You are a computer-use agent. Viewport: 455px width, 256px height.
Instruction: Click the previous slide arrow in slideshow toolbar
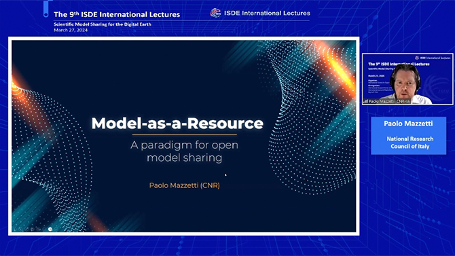pos(14,229)
